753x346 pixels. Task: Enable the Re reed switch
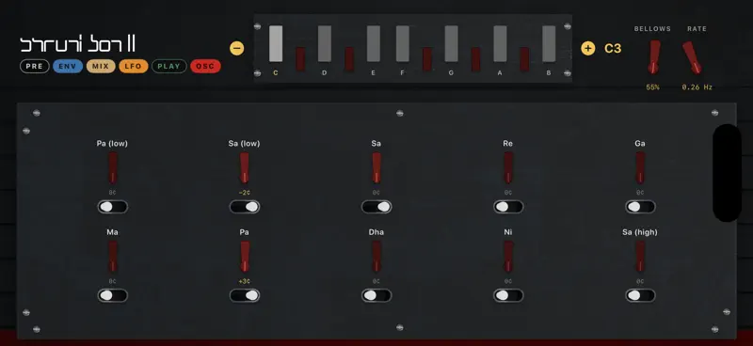[508, 207]
